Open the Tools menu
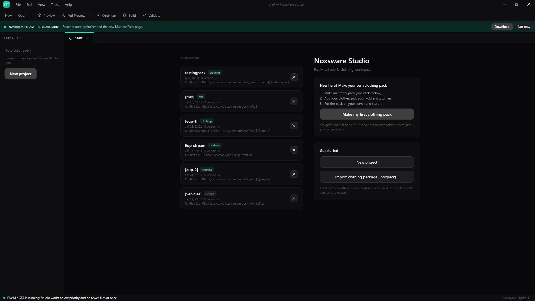This screenshot has width=535, height=301. (x=55, y=4)
